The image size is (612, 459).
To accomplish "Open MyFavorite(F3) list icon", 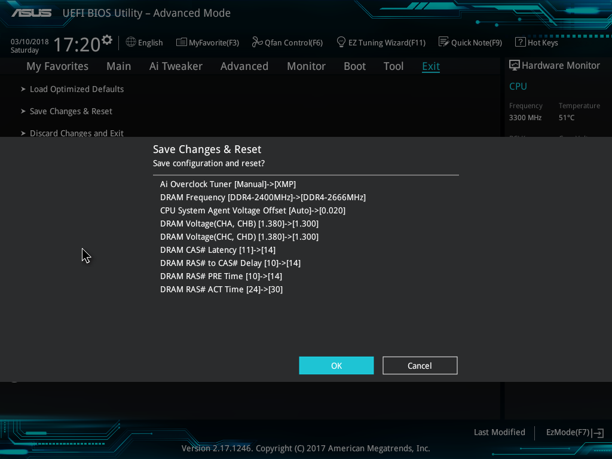I will (182, 42).
